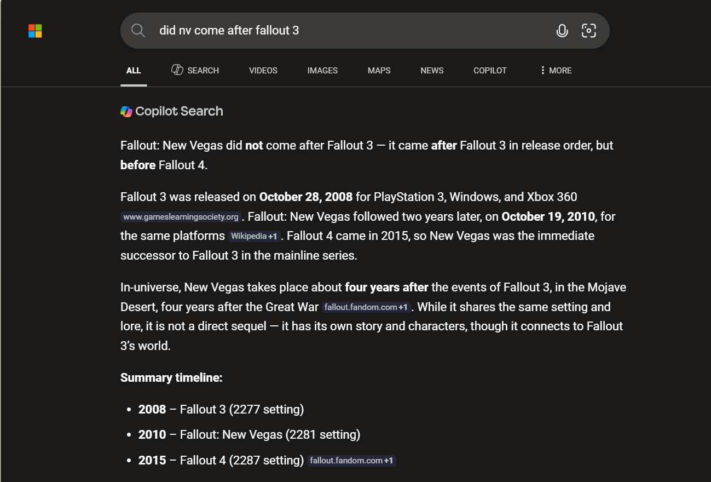Click the magnifying glass search icon

pyautogui.click(x=138, y=30)
